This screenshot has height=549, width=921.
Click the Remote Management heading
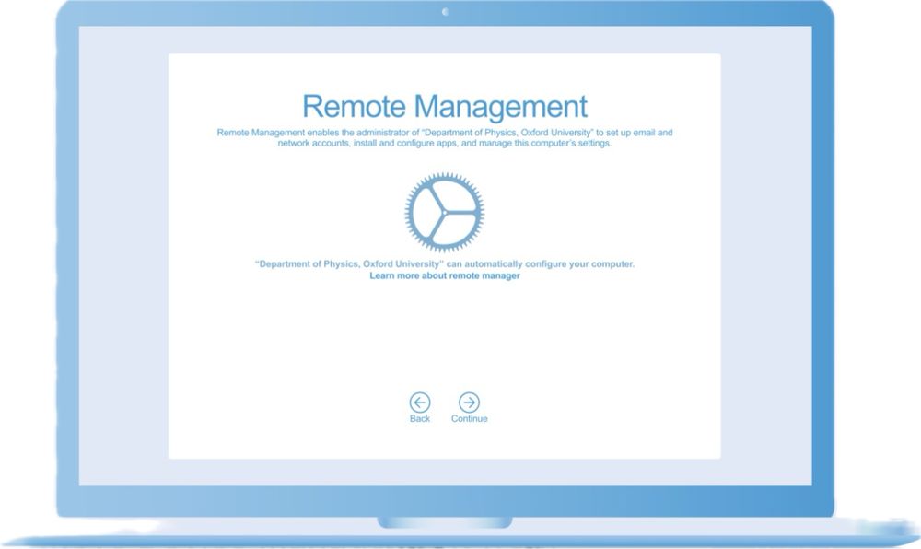445,106
